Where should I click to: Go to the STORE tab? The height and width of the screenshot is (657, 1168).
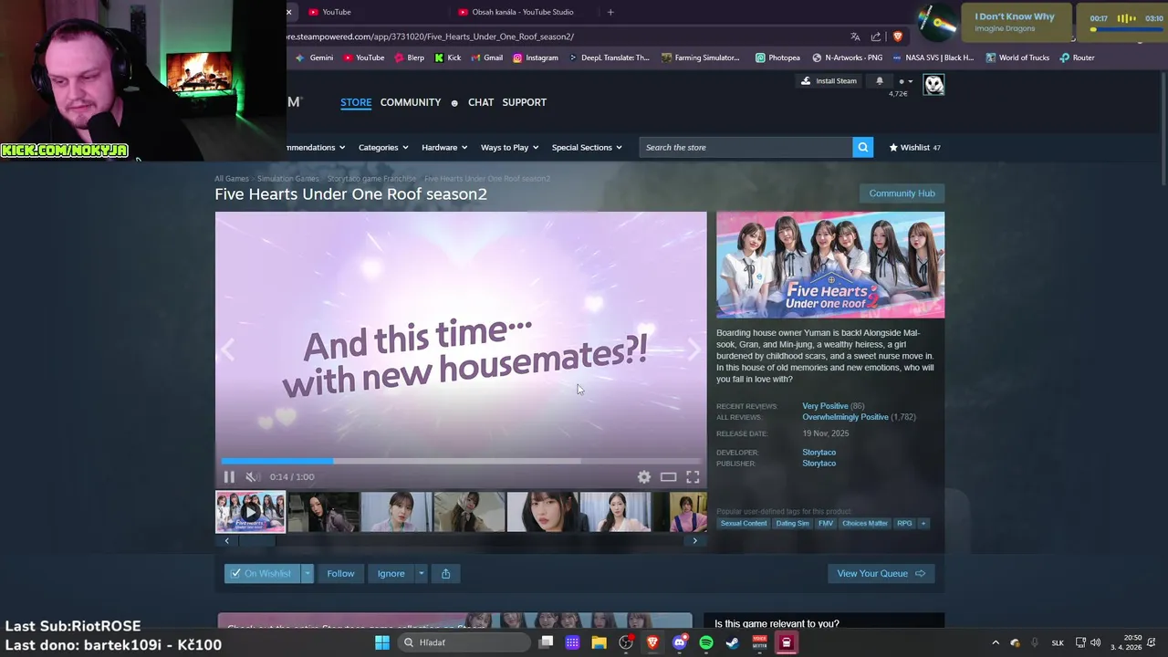tap(356, 102)
